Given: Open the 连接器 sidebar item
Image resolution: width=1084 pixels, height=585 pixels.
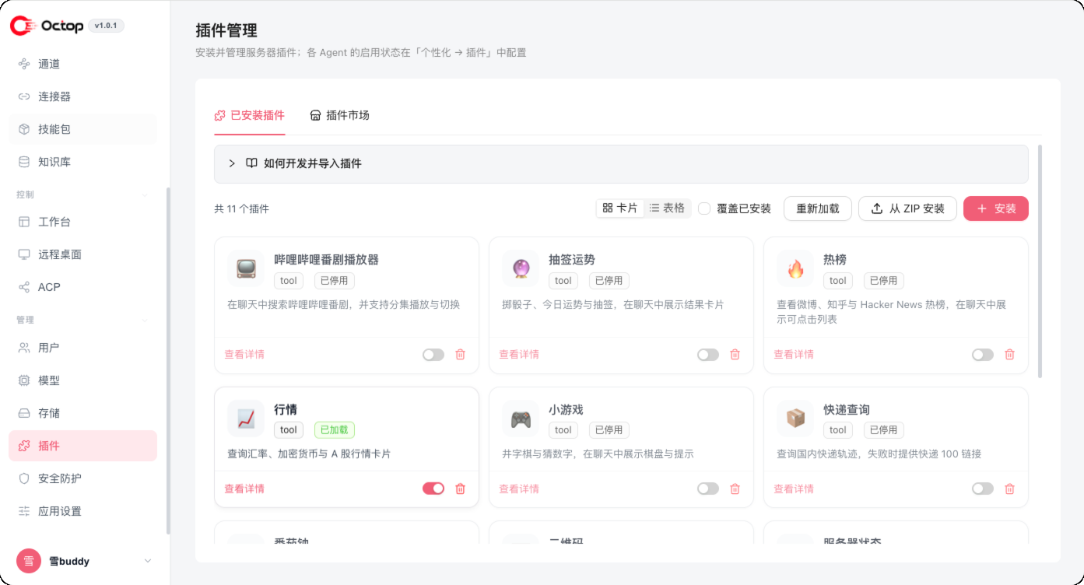Looking at the screenshot, I should coord(82,96).
